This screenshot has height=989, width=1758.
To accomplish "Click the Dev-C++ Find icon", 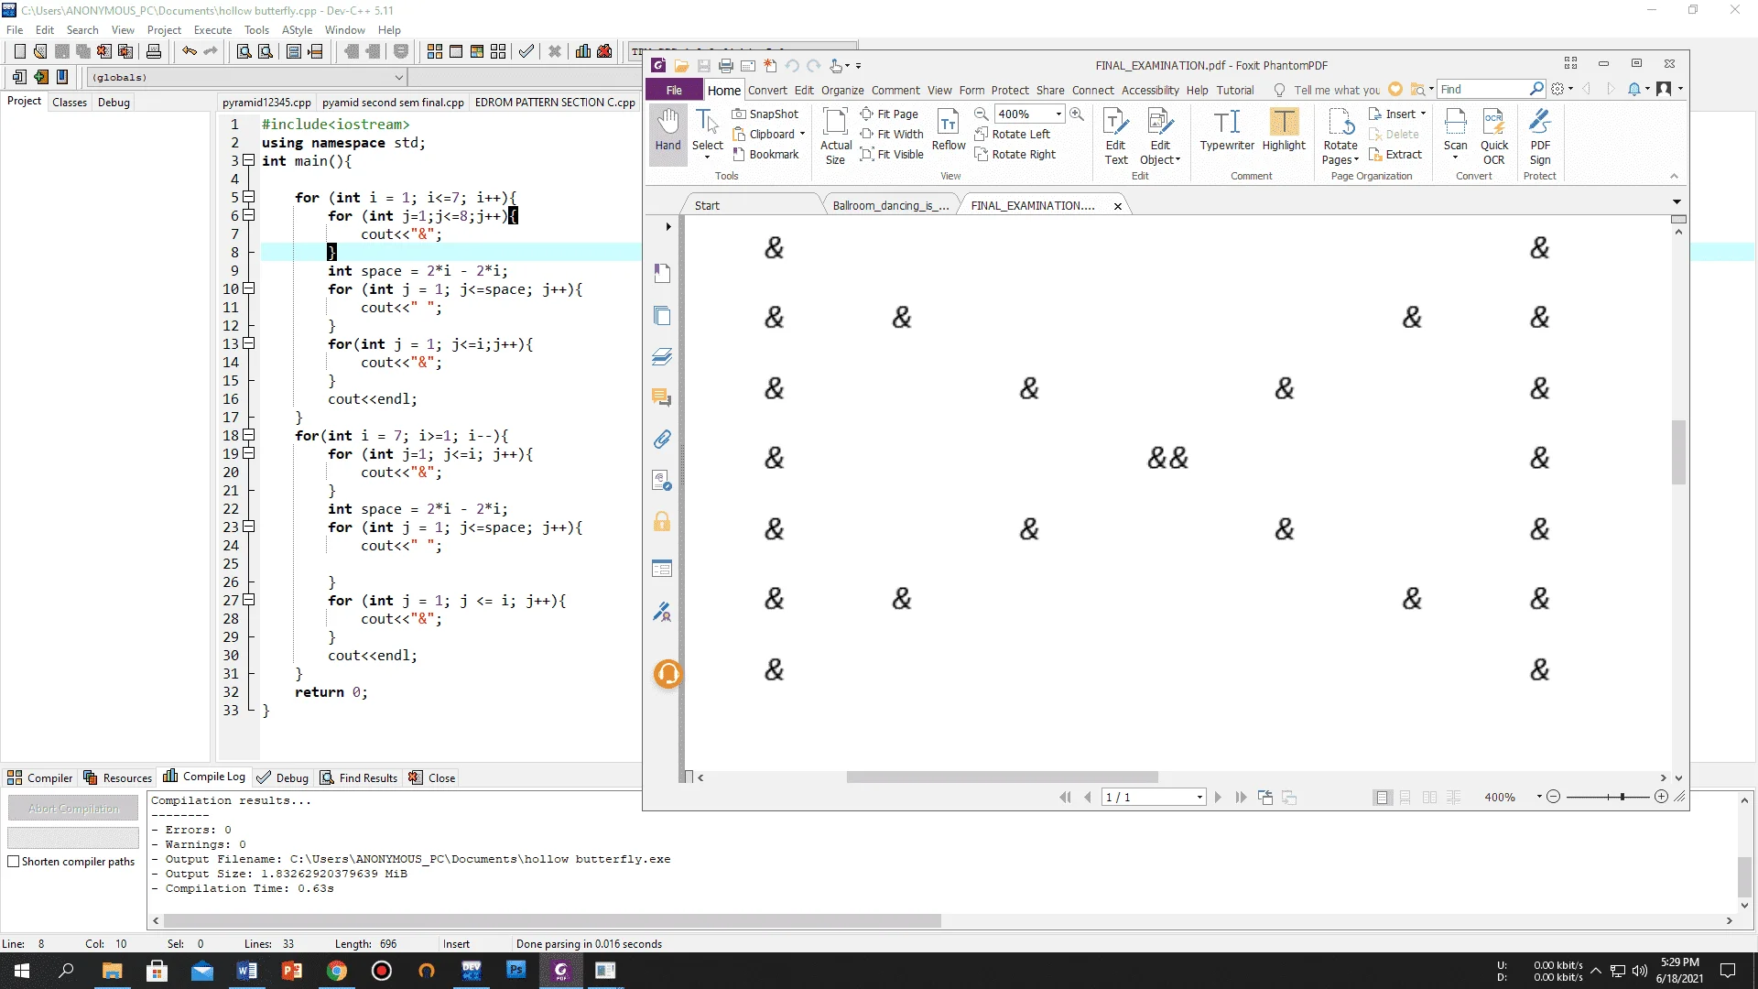I will click(x=244, y=51).
